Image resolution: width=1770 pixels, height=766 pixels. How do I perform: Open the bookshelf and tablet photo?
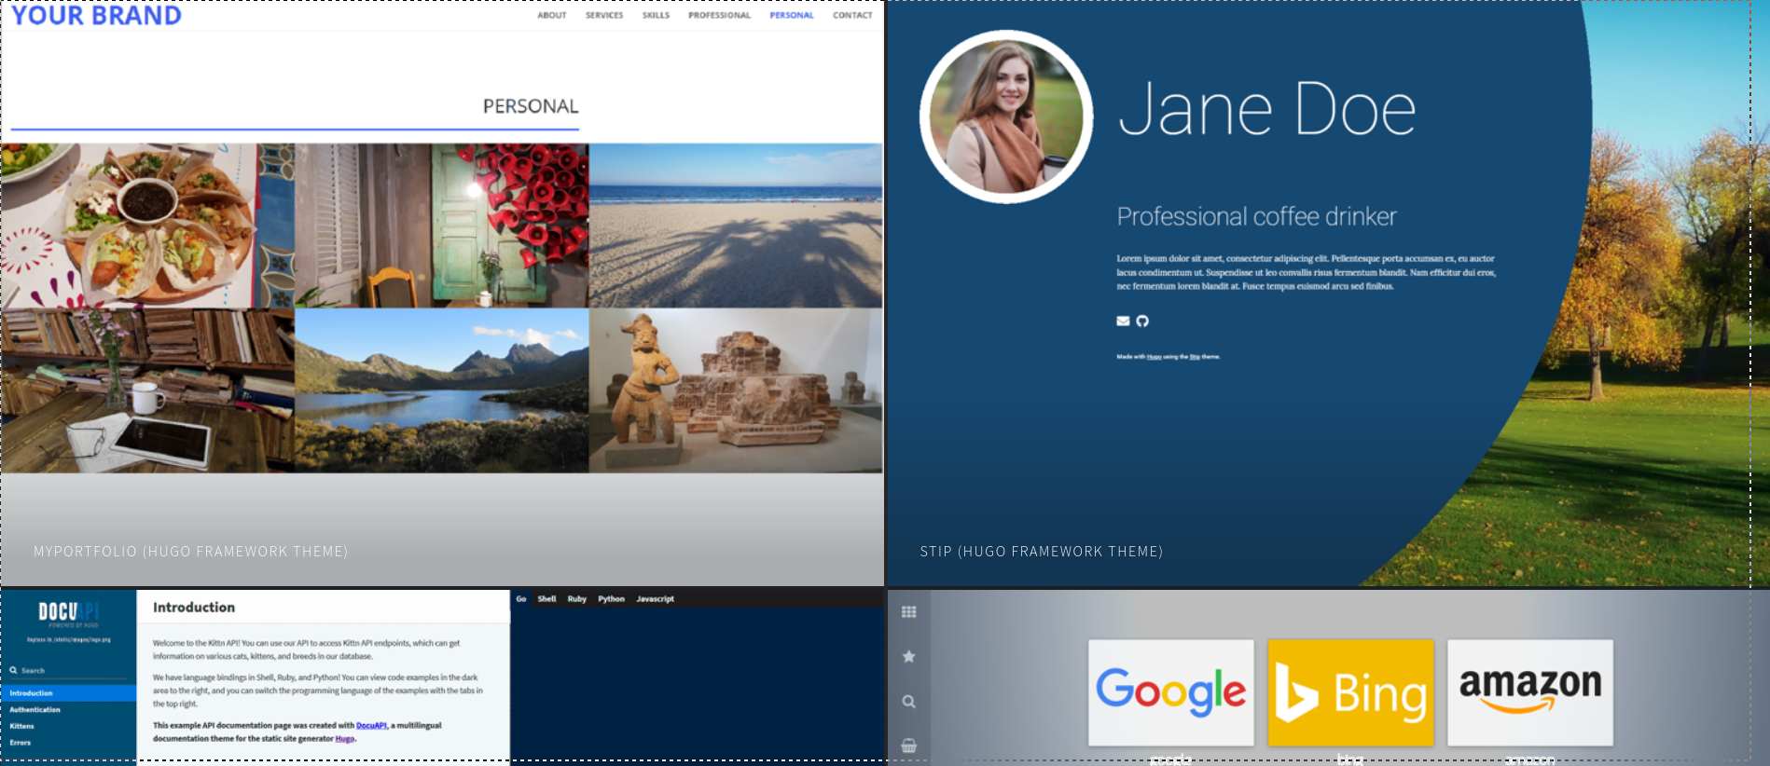(x=147, y=391)
